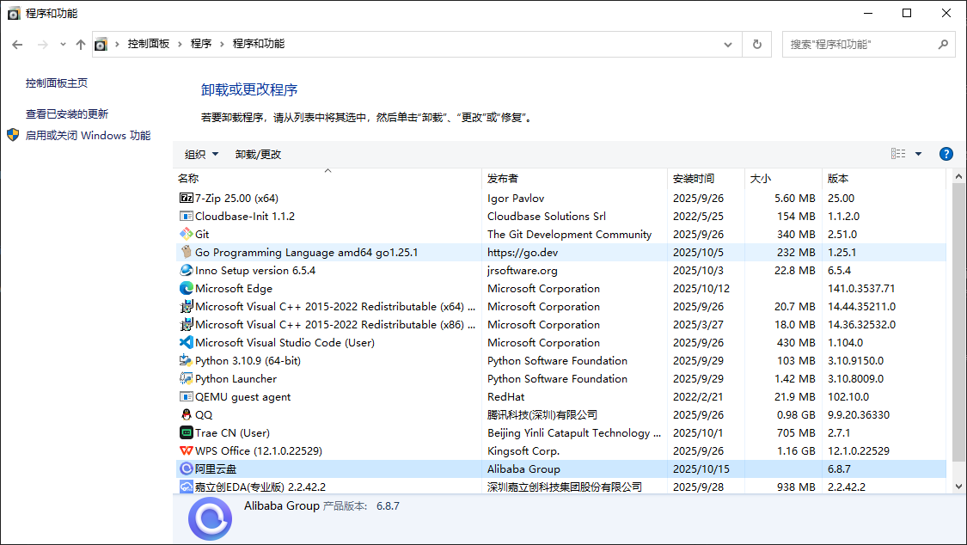
Task: Expand the 组织 dropdown menu
Action: pyautogui.click(x=202, y=155)
